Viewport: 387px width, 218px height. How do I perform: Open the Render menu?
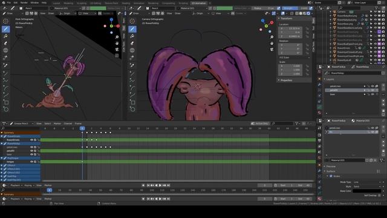pyautogui.click(x=24, y=2)
